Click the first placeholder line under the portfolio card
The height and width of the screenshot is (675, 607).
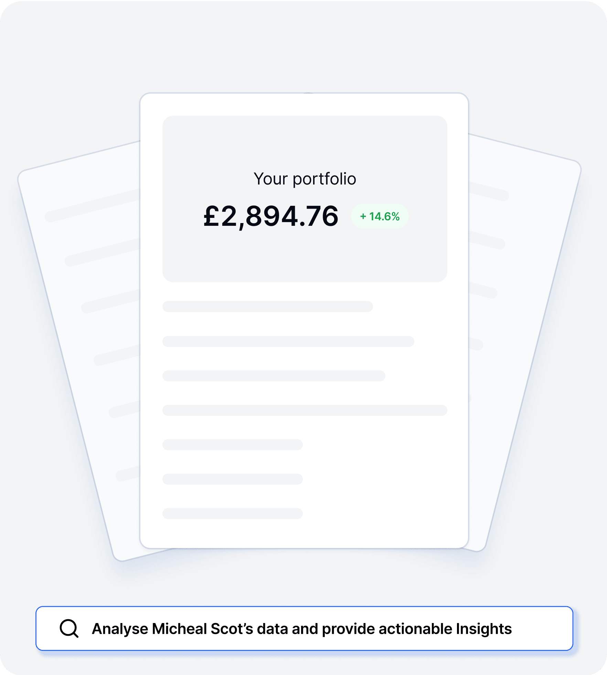click(x=268, y=306)
